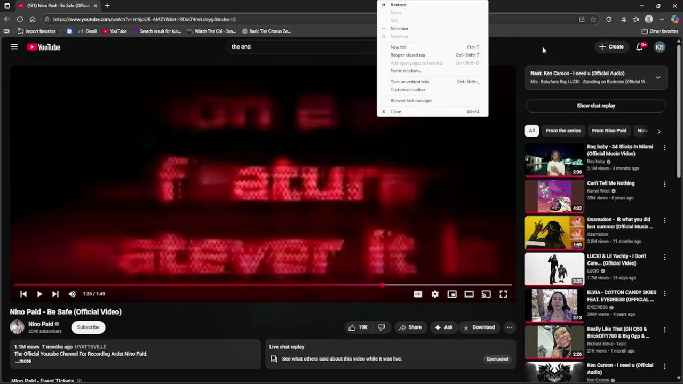Open a new browser tab with plus
The image size is (683, 384).
click(x=107, y=5)
